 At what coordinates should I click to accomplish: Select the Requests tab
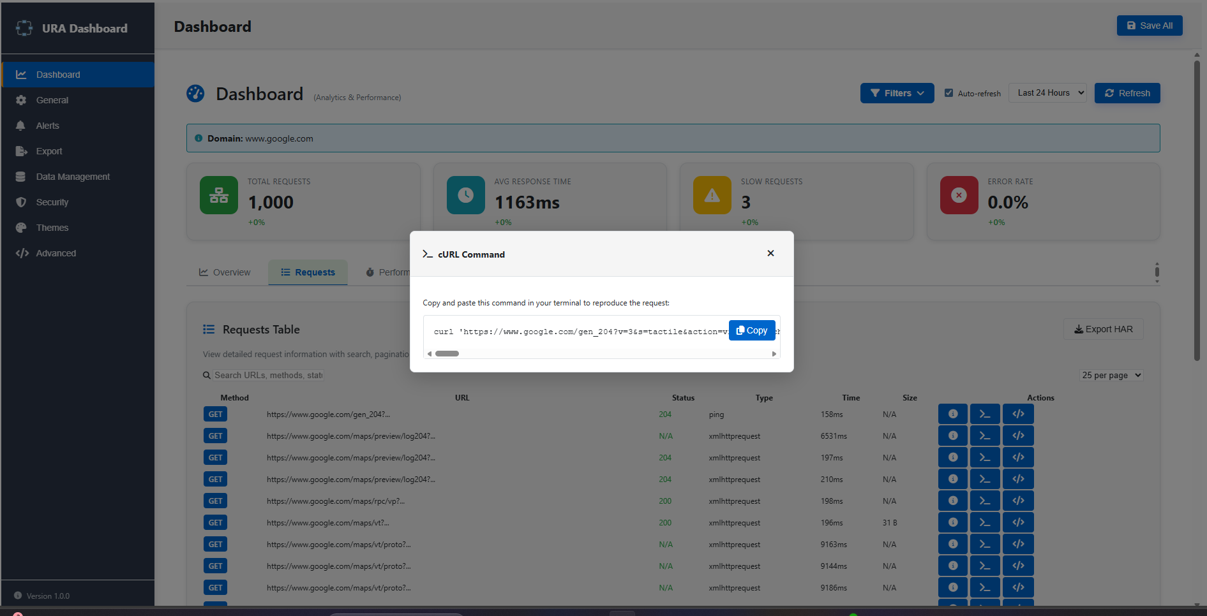308,272
